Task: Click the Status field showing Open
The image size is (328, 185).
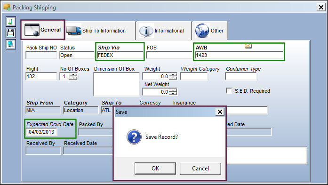Action: [77, 55]
